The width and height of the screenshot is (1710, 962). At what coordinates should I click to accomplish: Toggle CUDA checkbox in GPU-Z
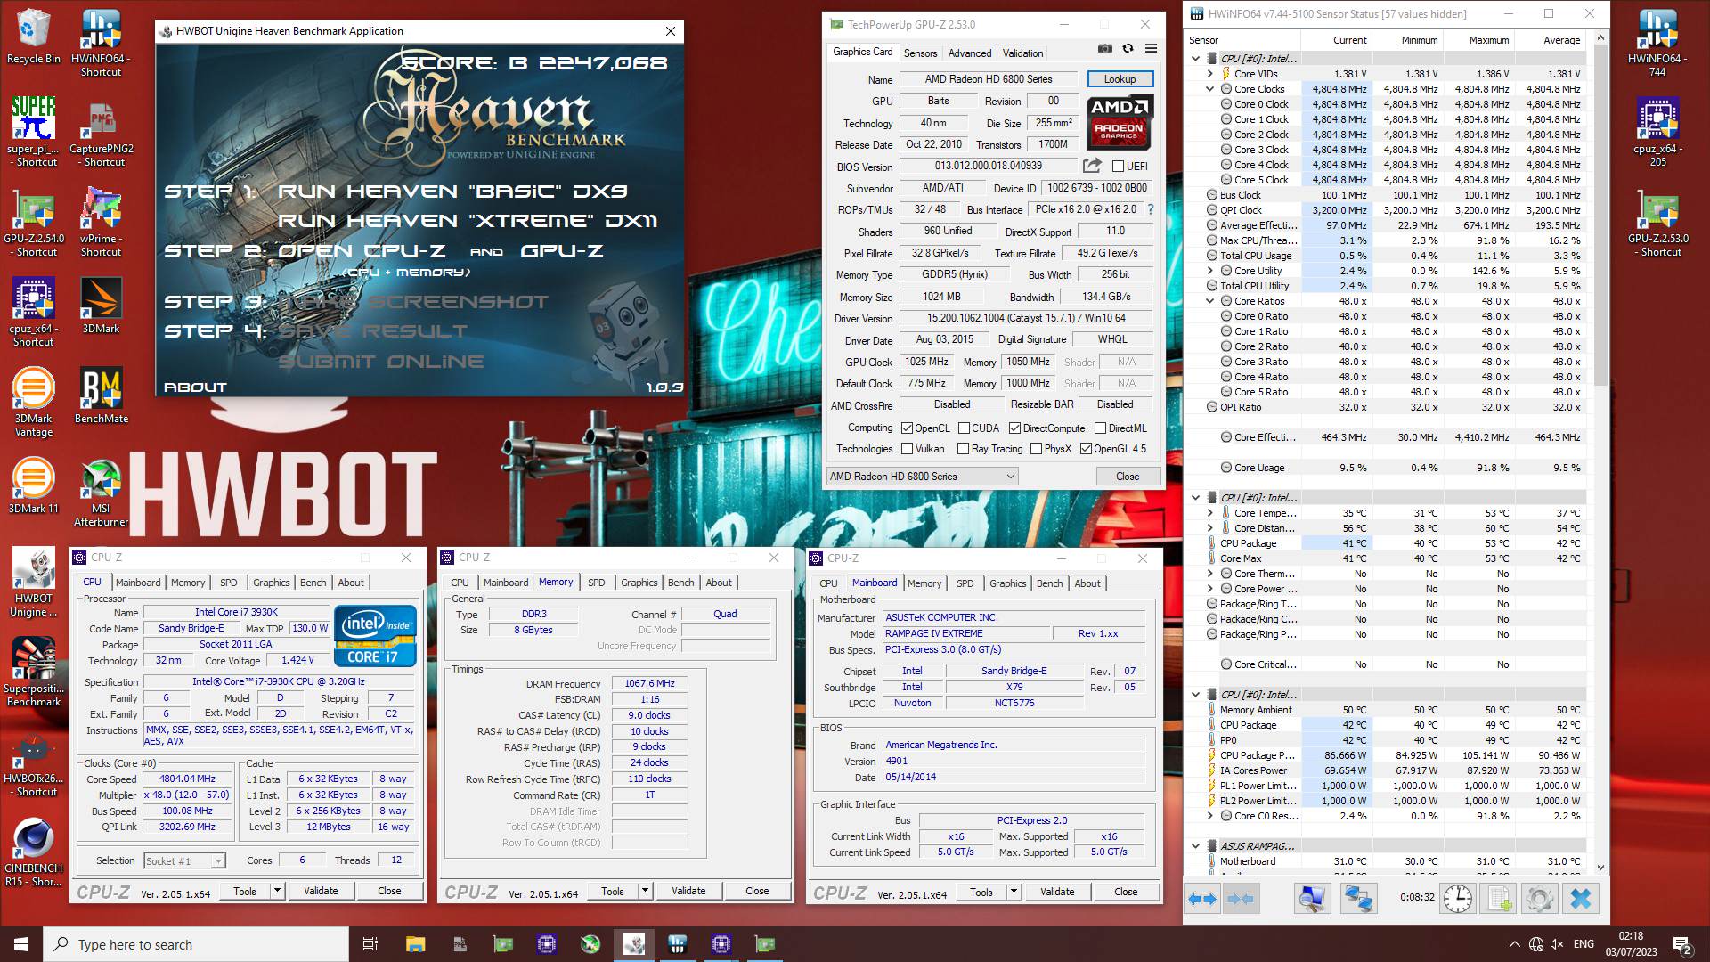coord(964,428)
